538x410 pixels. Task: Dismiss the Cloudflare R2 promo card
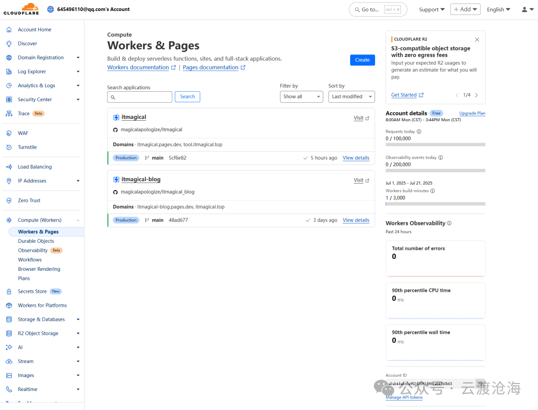coord(477,39)
